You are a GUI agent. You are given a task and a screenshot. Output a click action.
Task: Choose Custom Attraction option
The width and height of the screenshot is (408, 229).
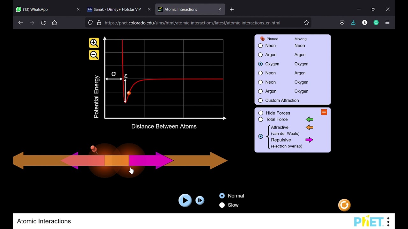[260, 101]
